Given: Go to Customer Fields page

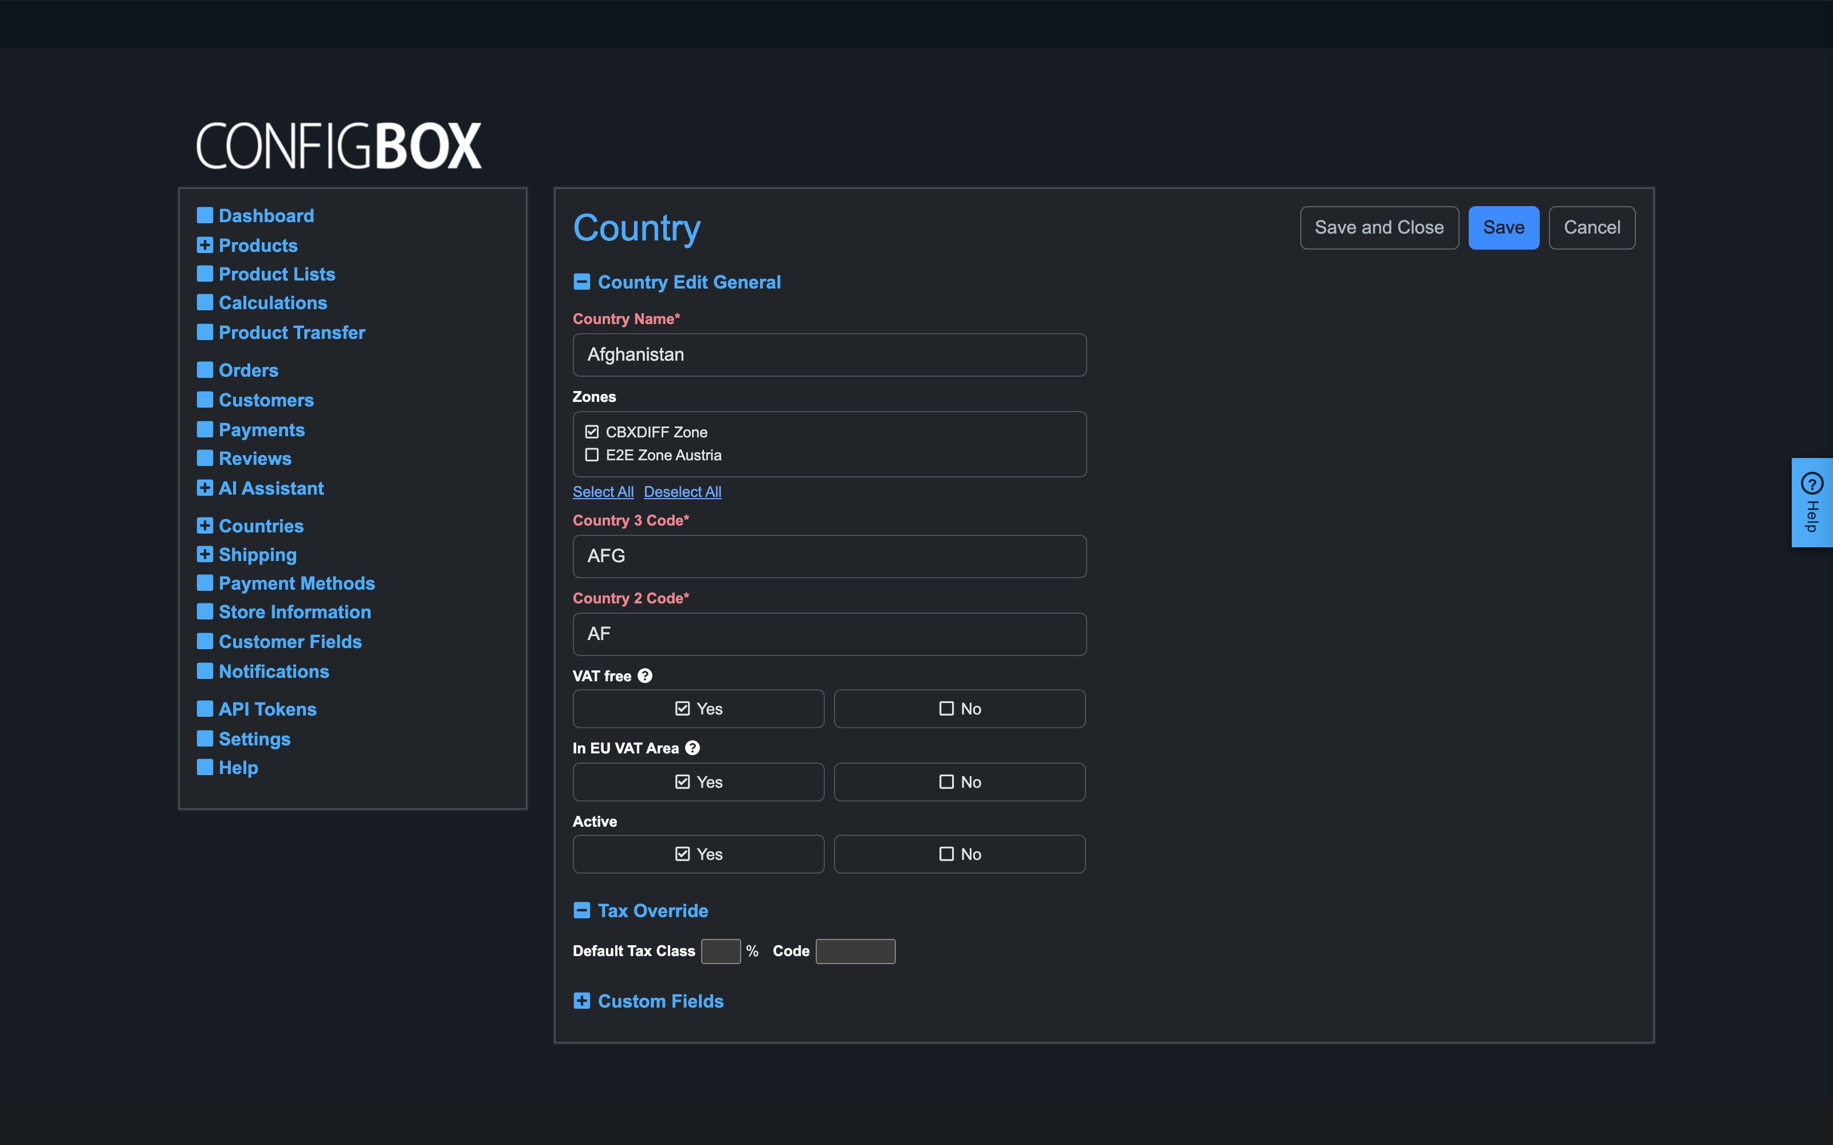Looking at the screenshot, I should coord(290,642).
